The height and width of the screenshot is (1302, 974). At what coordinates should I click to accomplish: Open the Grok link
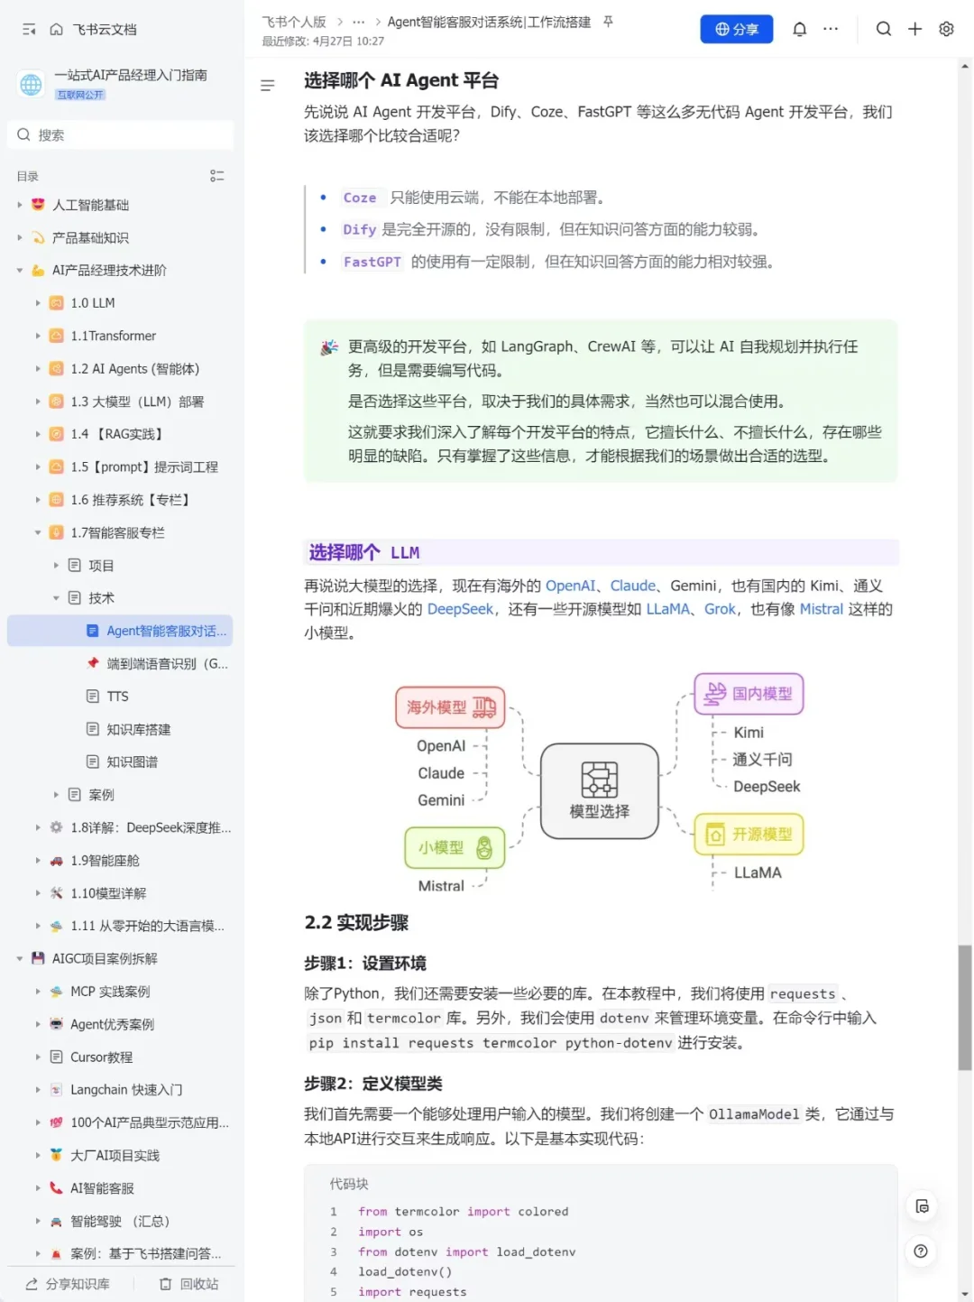pyautogui.click(x=720, y=609)
